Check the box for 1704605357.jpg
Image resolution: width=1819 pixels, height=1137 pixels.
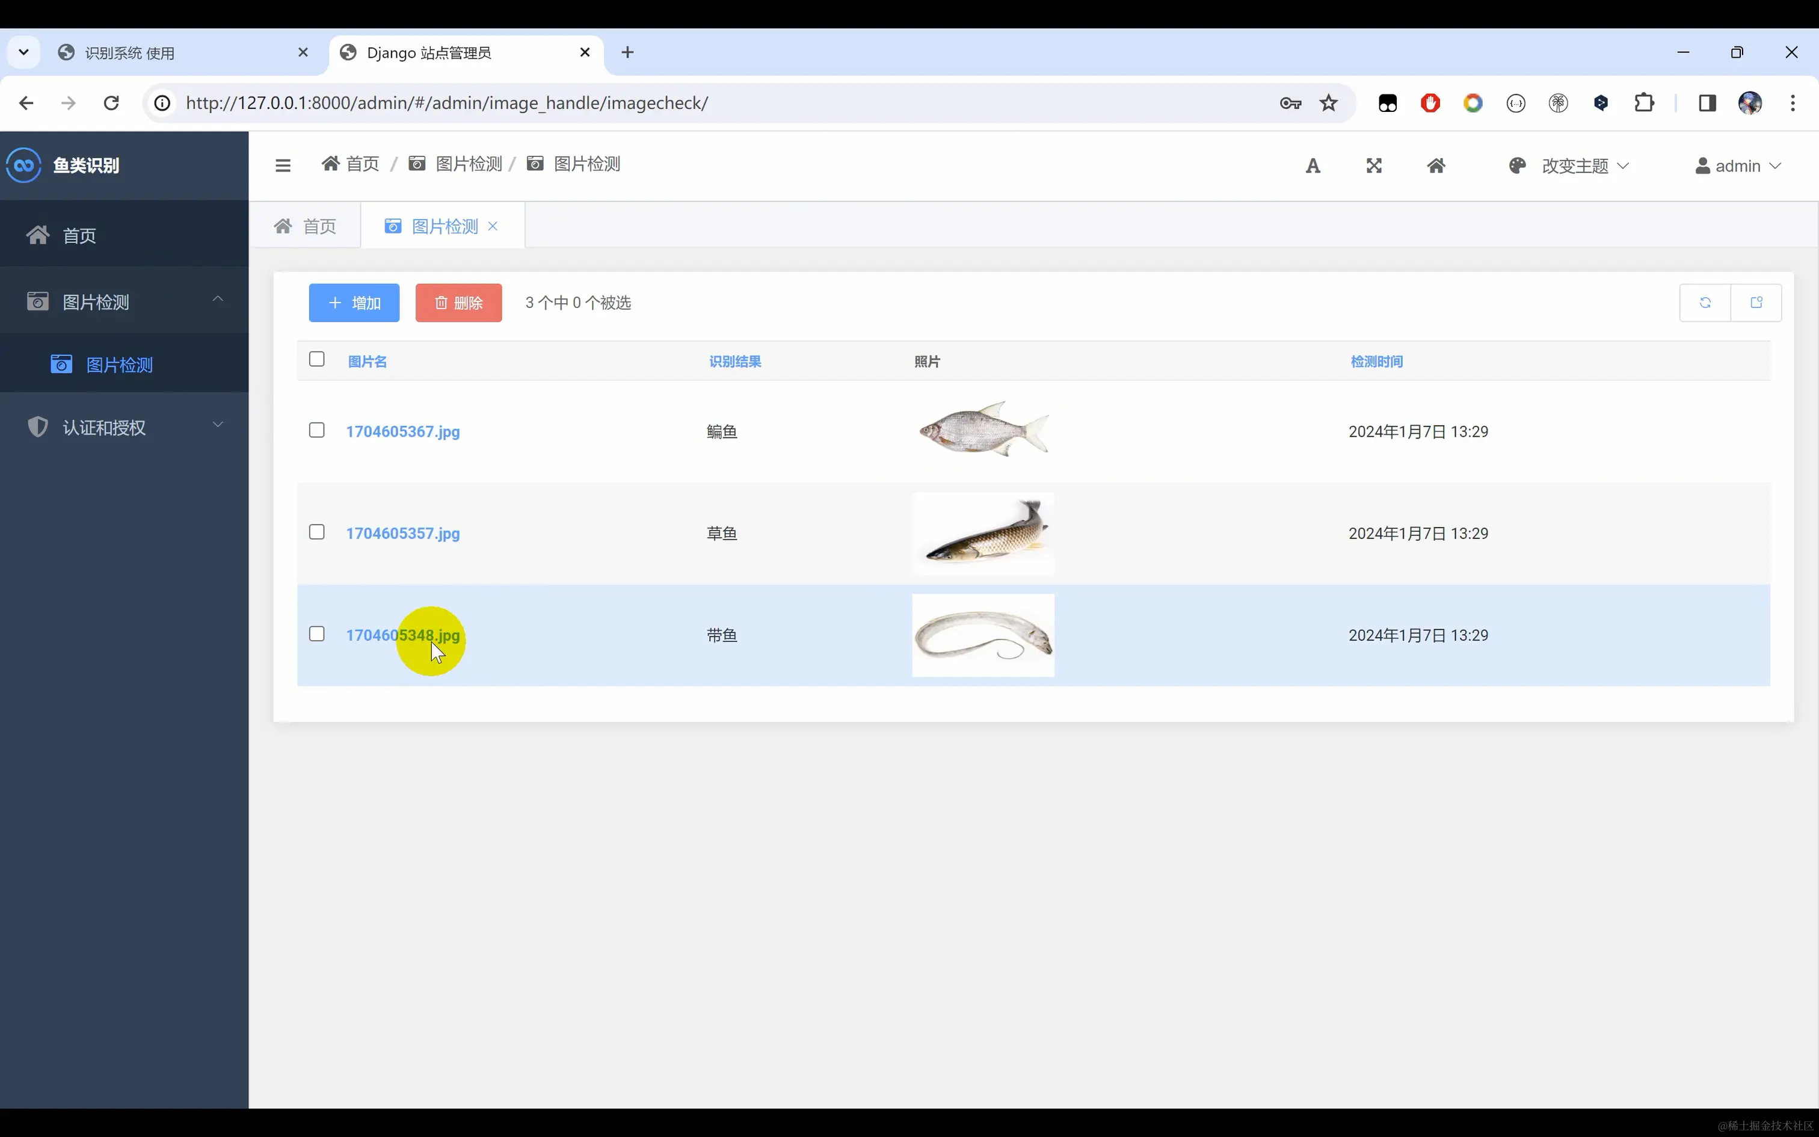tap(316, 532)
